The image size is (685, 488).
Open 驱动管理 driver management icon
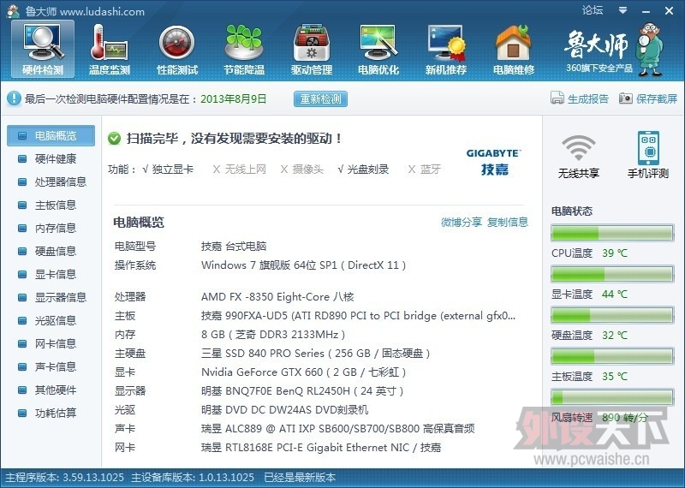(x=312, y=50)
